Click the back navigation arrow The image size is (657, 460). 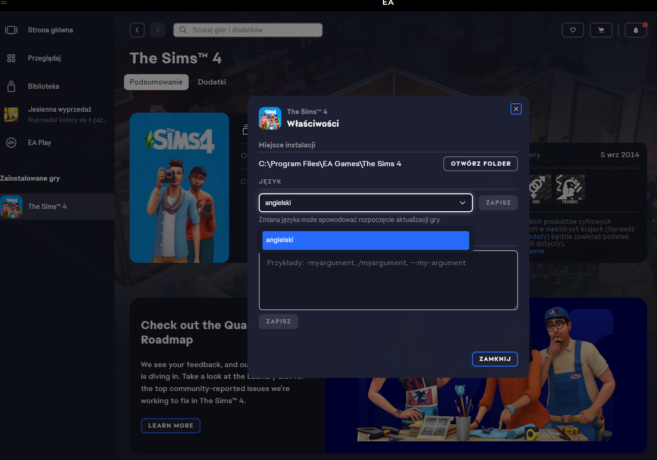click(137, 30)
